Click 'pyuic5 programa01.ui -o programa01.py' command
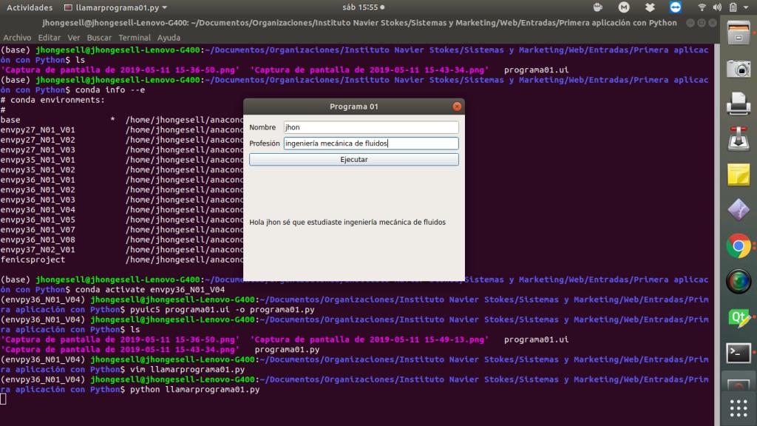 tap(222, 310)
